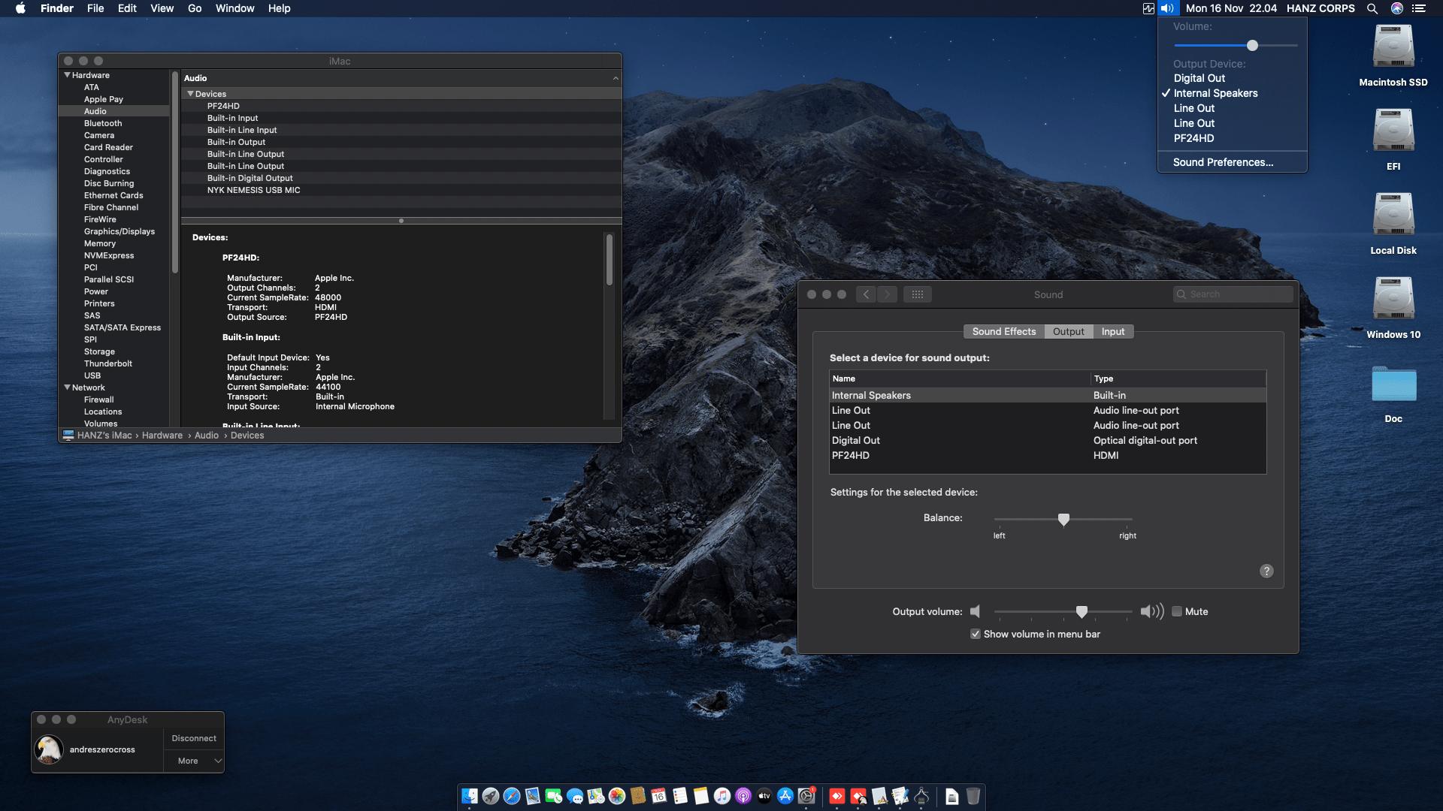The height and width of the screenshot is (811, 1443).
Task: Expand AnyDesk More dropdown
Action: click(x=218, y=761)
